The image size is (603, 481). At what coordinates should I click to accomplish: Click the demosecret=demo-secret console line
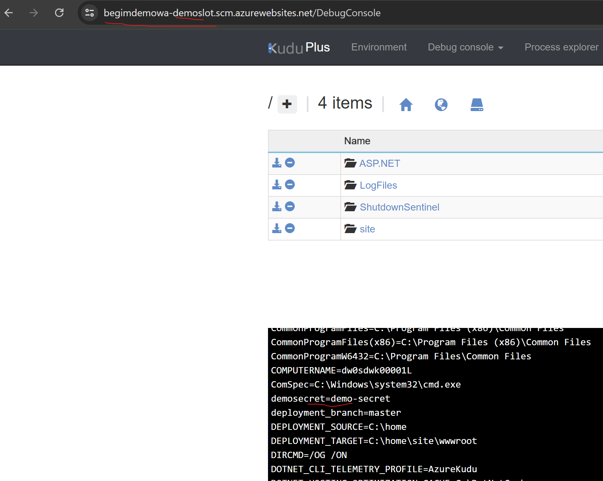pos(330,398)
